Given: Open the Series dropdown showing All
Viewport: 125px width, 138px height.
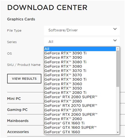Looking at the screenshot, I should 82,42.
